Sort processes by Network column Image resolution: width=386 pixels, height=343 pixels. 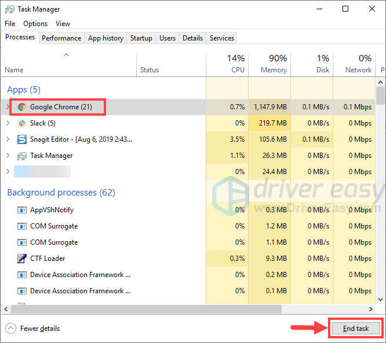tap(354, 64)
